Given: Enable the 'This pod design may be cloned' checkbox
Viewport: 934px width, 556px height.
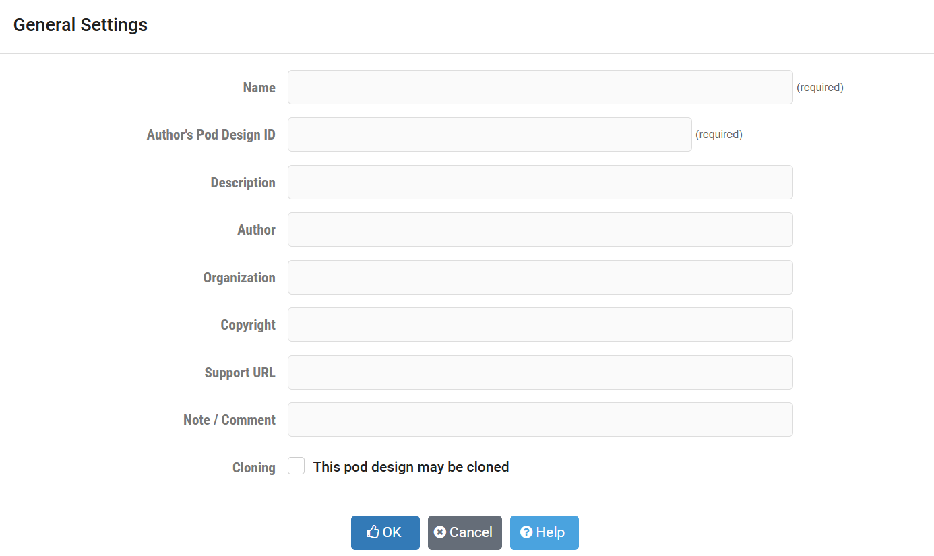Looking at the screenshot, I should pos(296,465).
